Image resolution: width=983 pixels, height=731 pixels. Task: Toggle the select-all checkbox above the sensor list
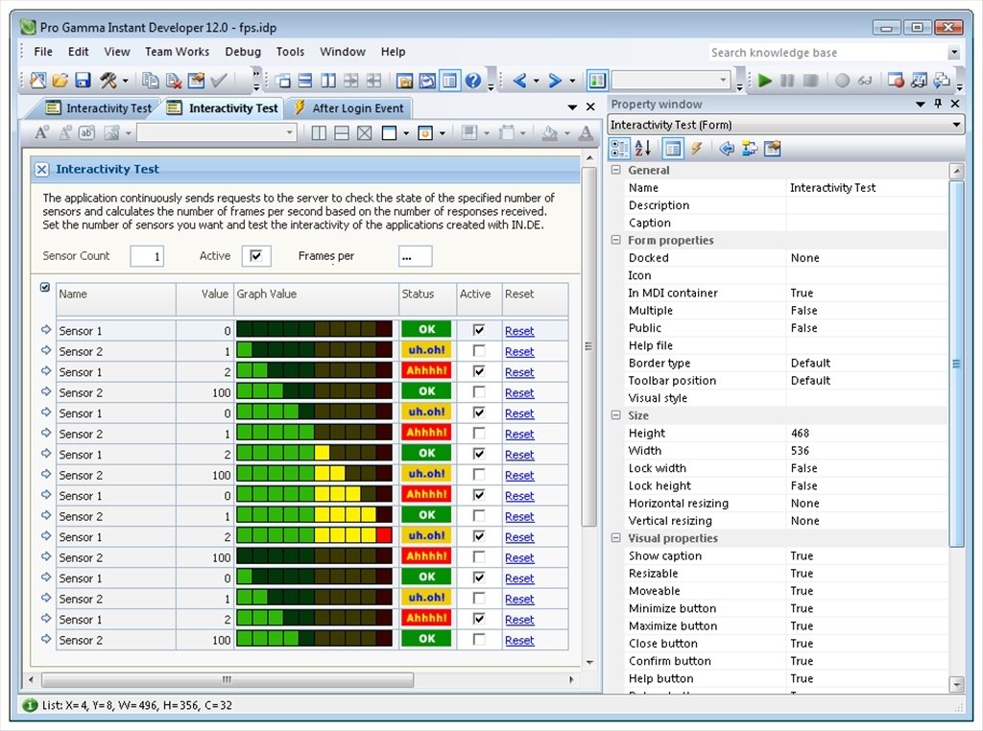[x=44, y=288]
